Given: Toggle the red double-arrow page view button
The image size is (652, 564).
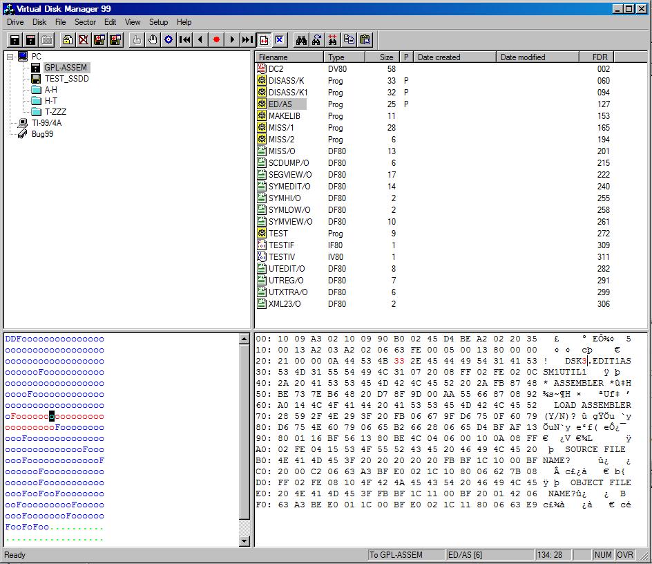Looking at the screenshot, I should click(x=263, y=40).
